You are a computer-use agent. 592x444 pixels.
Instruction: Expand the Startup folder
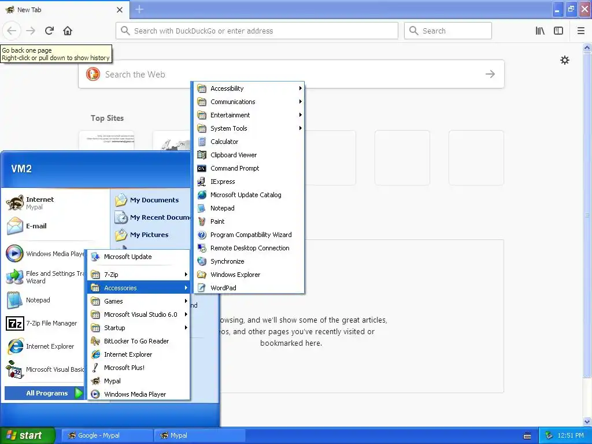[x=139, y=328]
